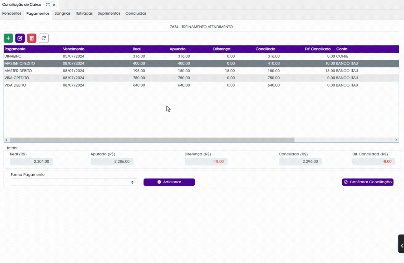Click the Conciliado total field 2.296,00
Screen dimensions: 404x263
click(300, 161)
